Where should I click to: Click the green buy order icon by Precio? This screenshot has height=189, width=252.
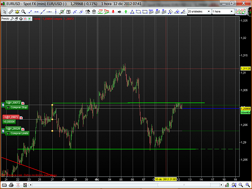tap(29, 19)
